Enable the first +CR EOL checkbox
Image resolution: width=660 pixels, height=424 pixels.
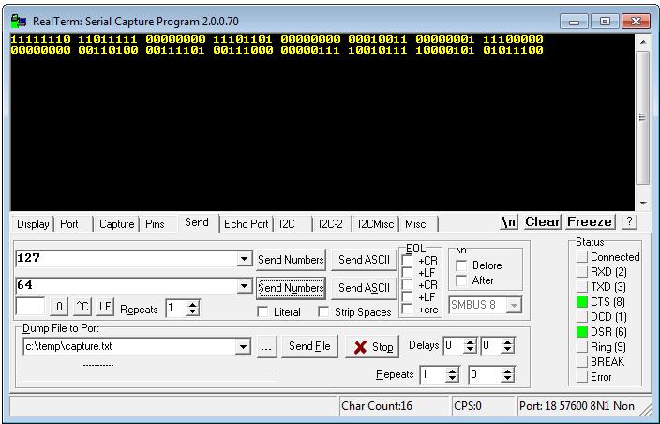point(408,261)
